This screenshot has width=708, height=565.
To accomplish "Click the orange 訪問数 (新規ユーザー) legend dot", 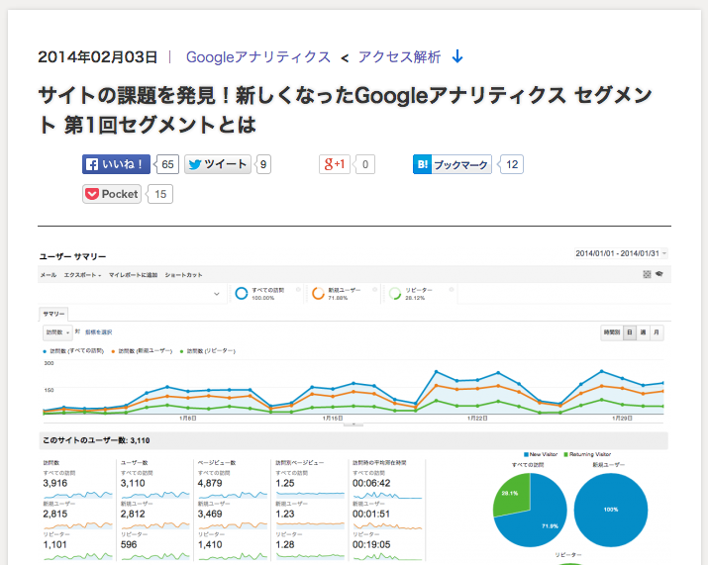I will point(113,351).
